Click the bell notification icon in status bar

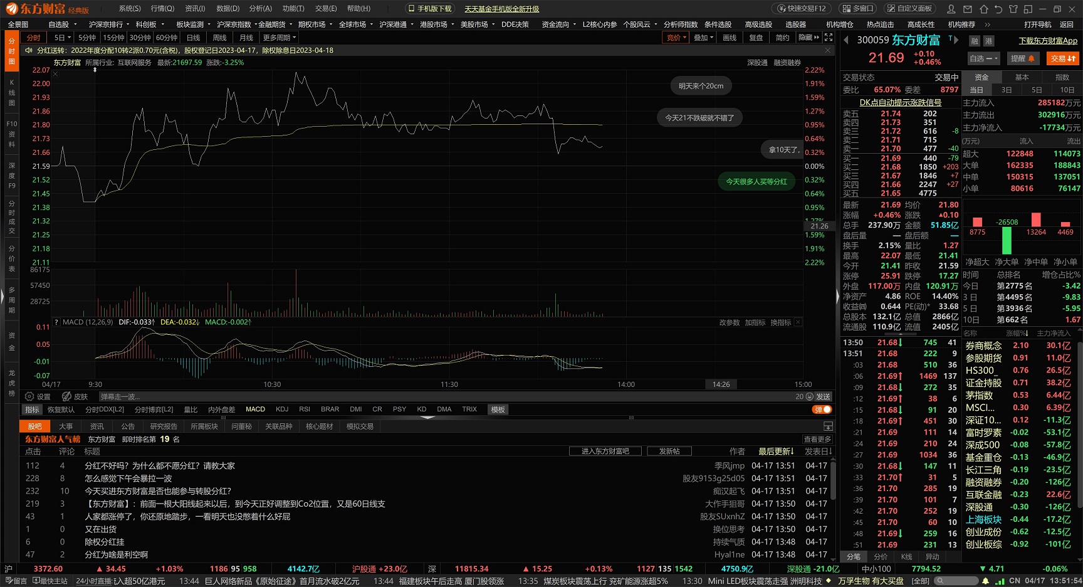tap(985, 581)
